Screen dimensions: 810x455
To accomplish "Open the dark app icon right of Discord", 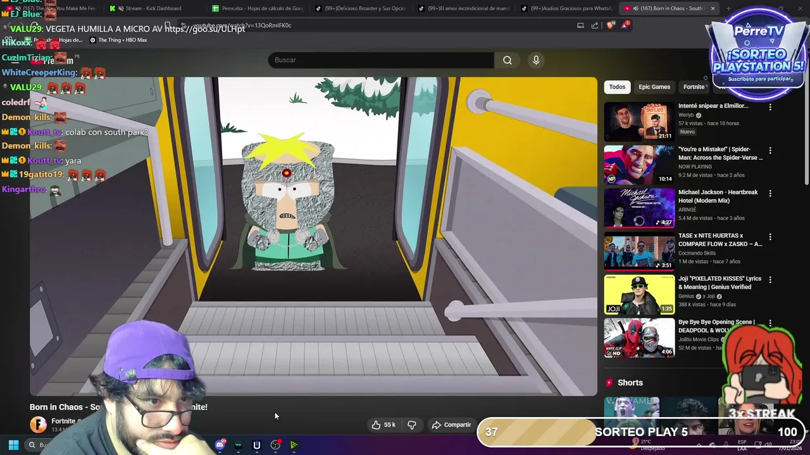I will (238, 445).
